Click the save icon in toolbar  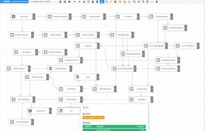click(x=65, y=2)
